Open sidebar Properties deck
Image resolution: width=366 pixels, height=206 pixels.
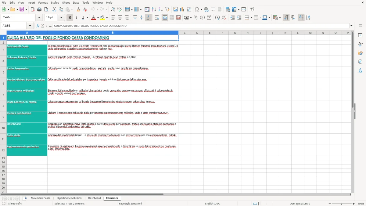click(360, 35)
